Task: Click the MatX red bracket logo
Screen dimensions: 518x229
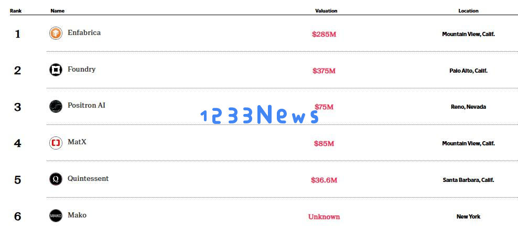Action: coord(56,143)
